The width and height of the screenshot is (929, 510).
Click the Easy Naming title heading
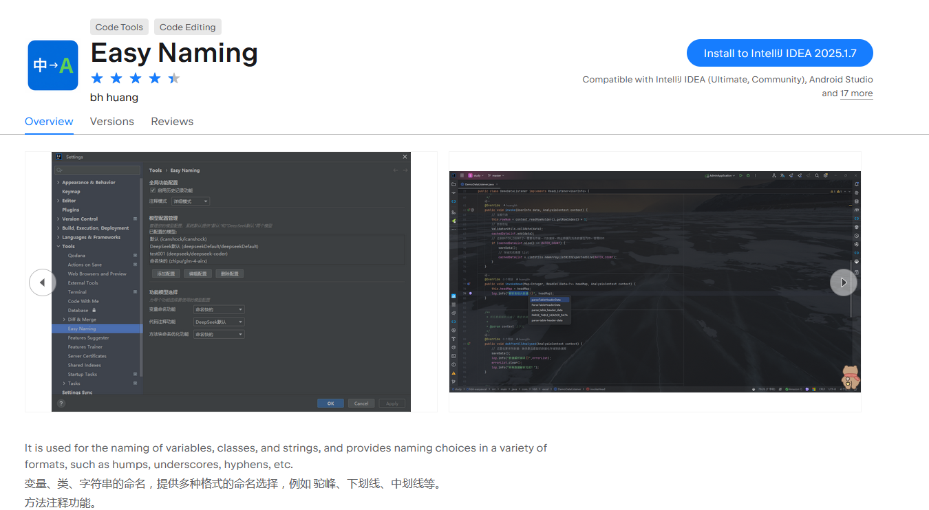(x=174, y=53)
